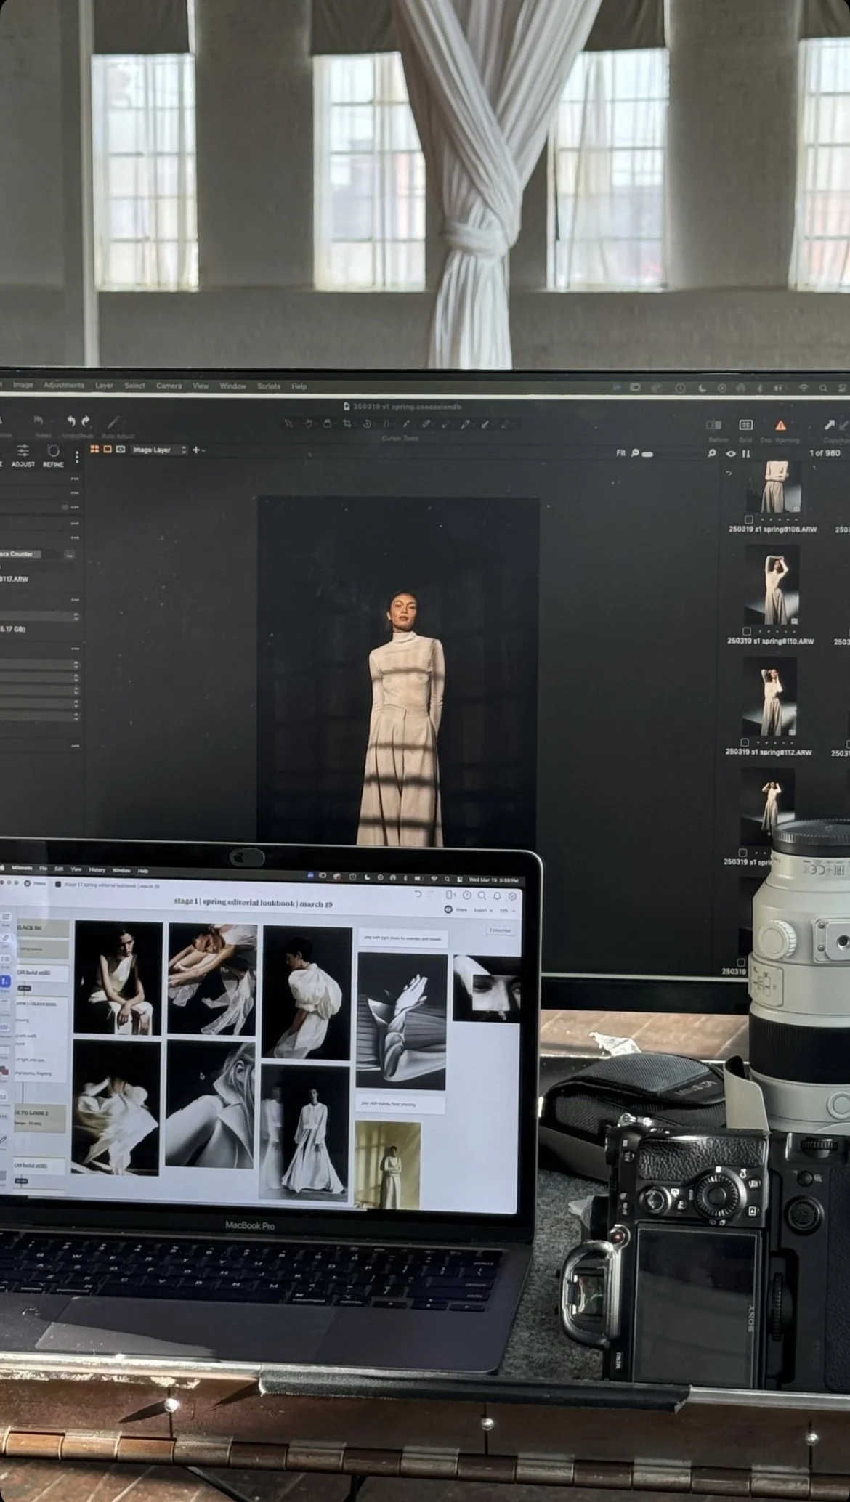Viewport: 850px width, 1502px height.
Task: Select thumbnail 250319 s1 spring8108.ARW
Action: 773,488
